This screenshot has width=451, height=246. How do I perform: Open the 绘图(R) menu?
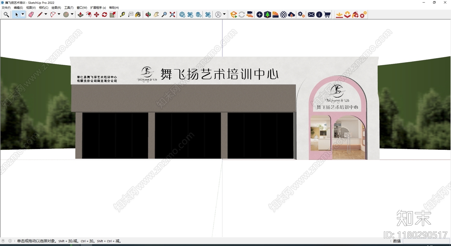(x=56, y=8)
